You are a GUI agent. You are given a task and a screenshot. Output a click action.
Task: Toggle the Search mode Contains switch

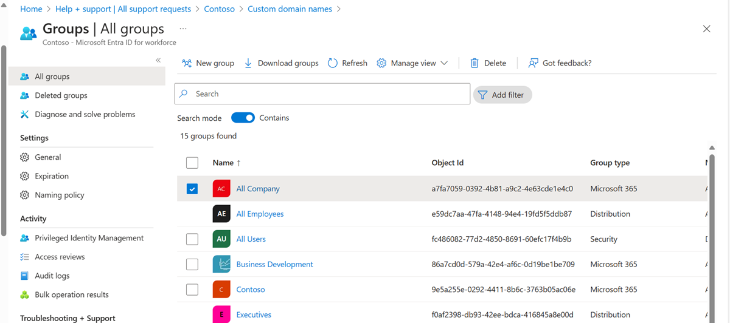tap(243, 118)
